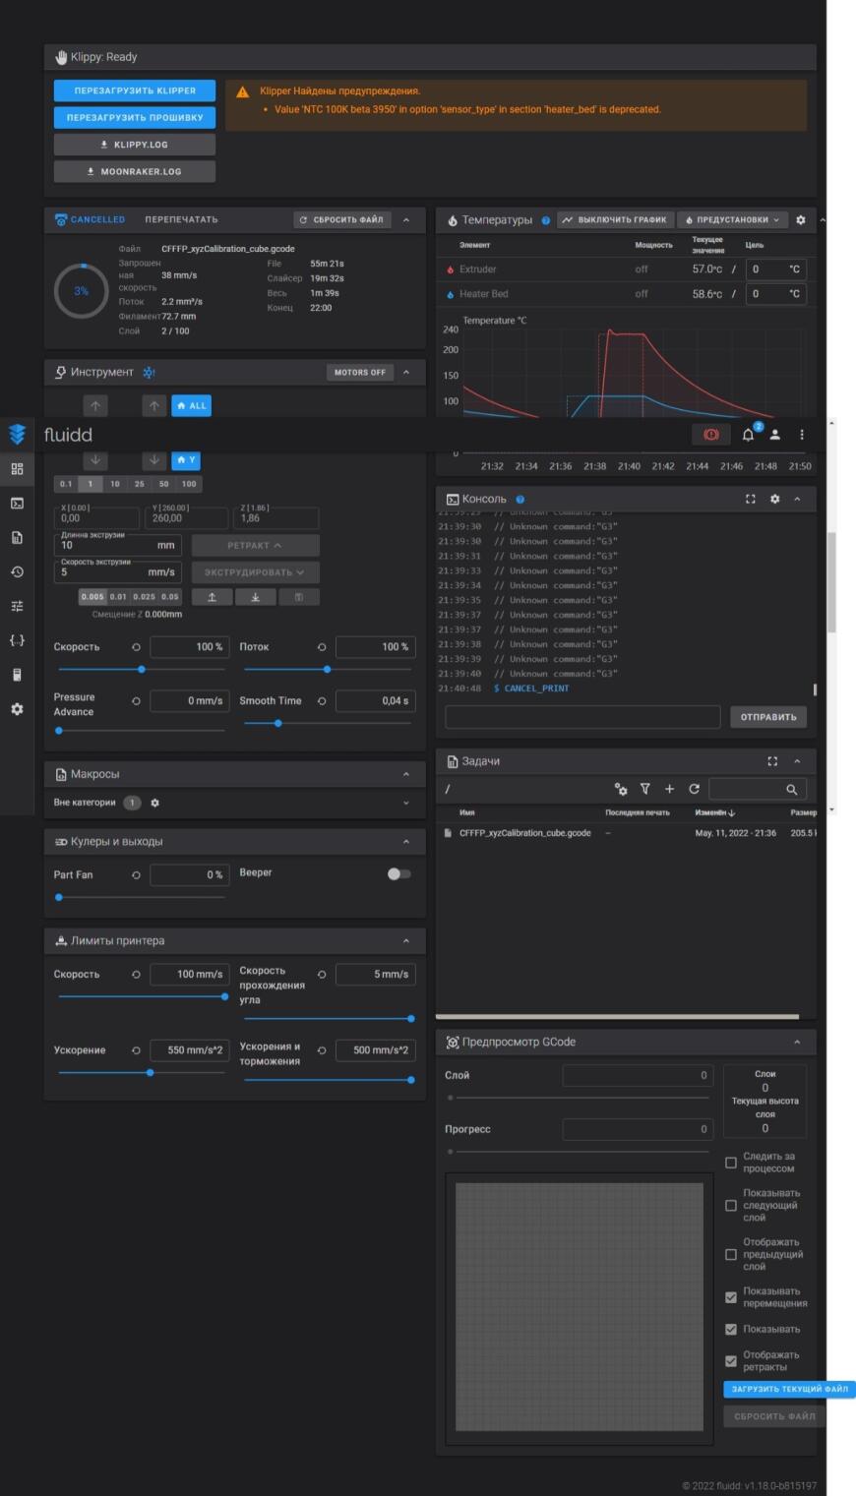Open the system page icon in the sidebar
The image size is (856, 1496).
(x=17, y=675)
